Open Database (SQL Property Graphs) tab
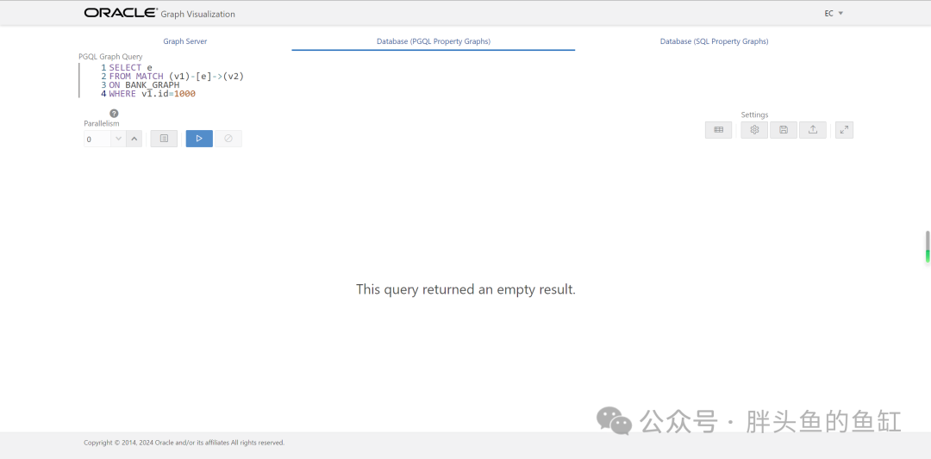931x459 pixels. point(715,41)
